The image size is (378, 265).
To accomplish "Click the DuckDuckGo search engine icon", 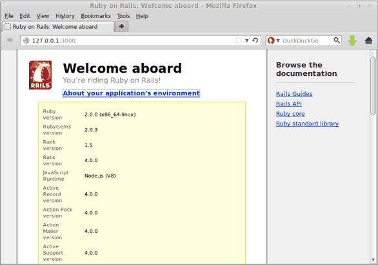I will [271, 41].
